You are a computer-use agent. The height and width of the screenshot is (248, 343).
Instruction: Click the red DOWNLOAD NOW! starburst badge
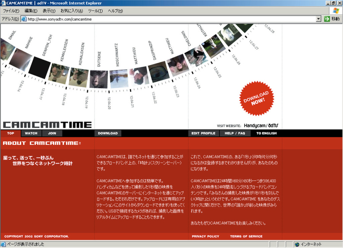point(256,98)
